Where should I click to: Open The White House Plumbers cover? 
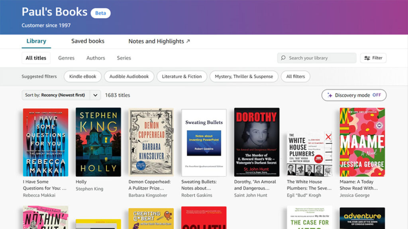coord(309,154)
